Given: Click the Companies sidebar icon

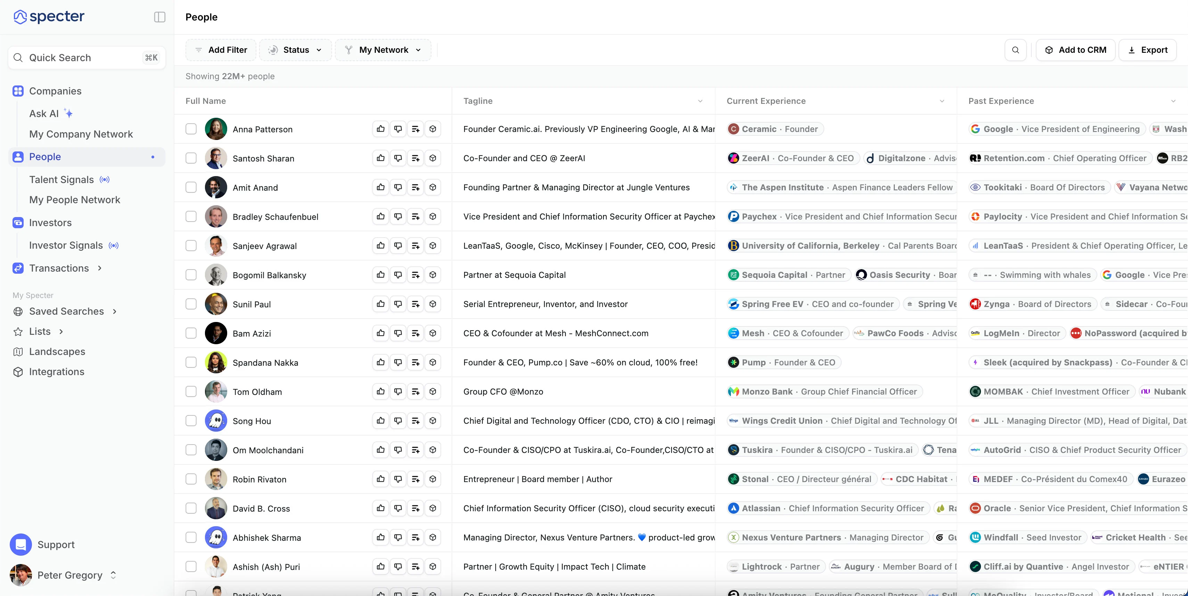Looking at the screenshot, I should coord(18,91).
